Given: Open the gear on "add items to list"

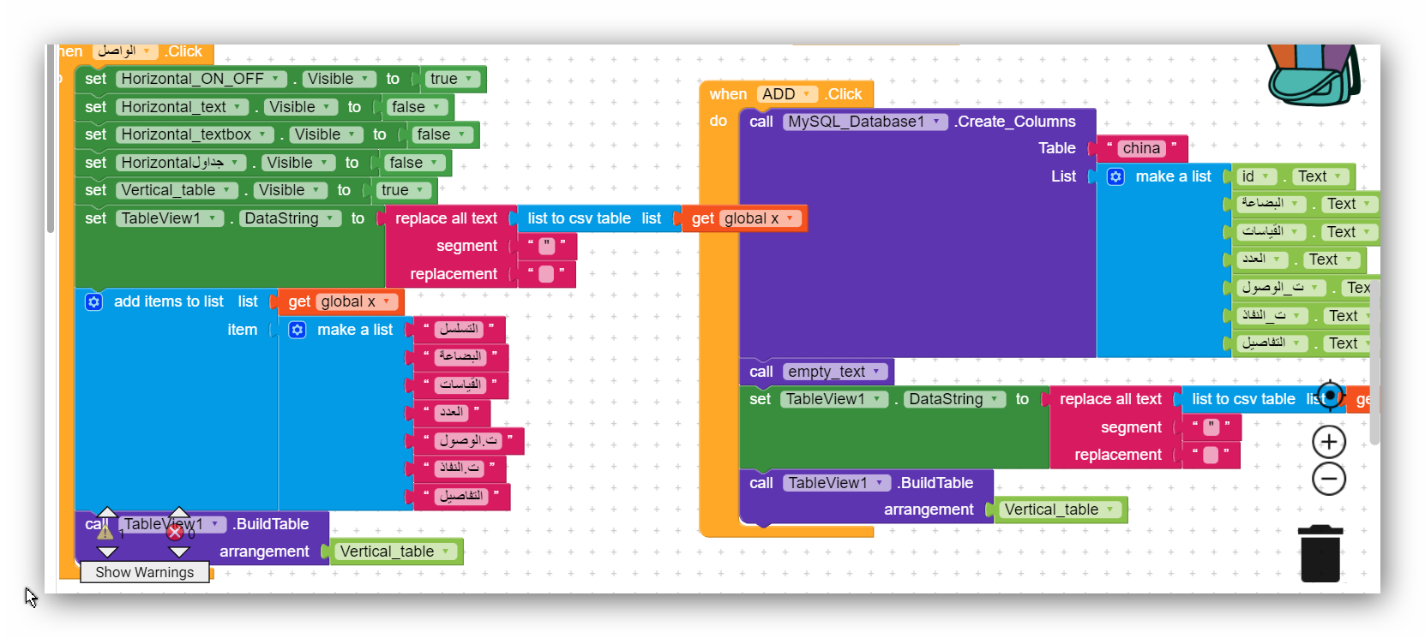Looking at the screenshot, I should click(x=94, y=301).
